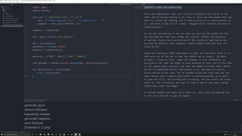The height and width of the screenshot is (136, 242).
Task: Open the Windows notification center
Action: click(x=240, y=134)
